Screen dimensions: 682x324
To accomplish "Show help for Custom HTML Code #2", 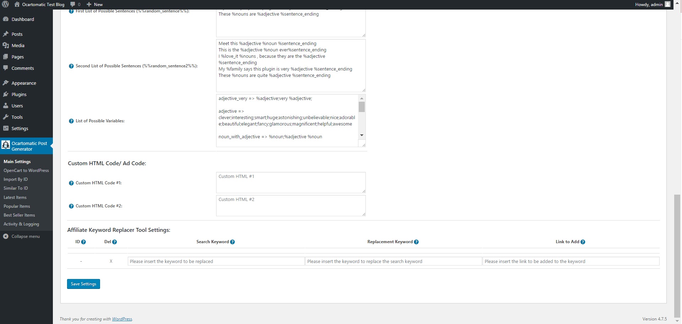I will 71,206.
